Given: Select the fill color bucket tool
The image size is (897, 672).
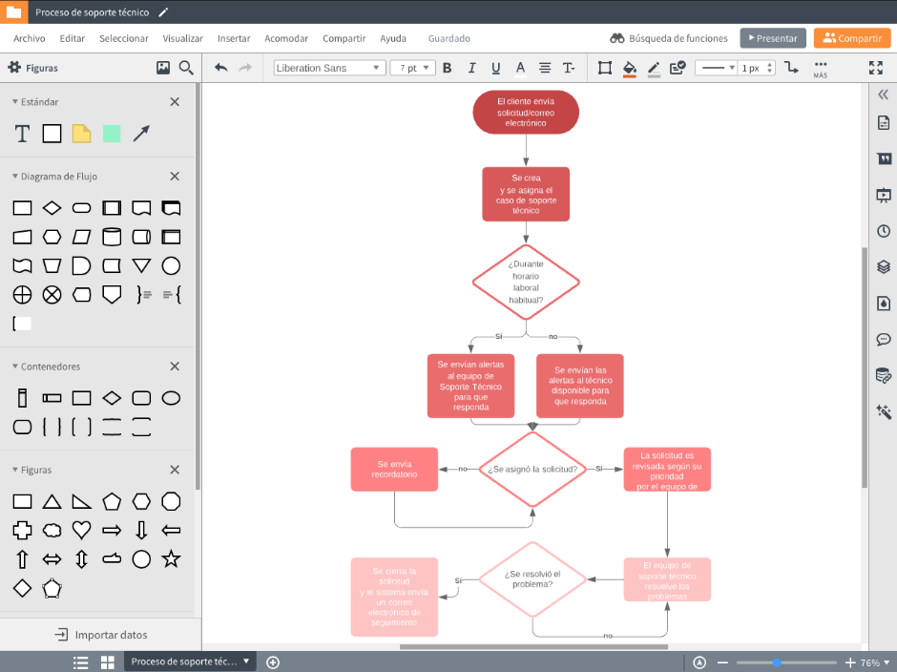Looking at the screenshot, I should pyautogui.click(x=630, y=68).
